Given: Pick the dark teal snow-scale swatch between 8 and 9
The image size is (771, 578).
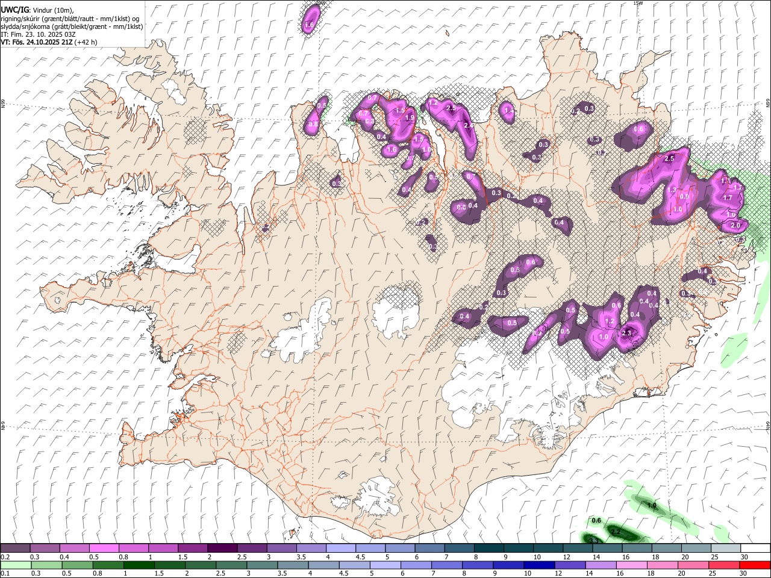Looking at the screenshot, I should tap(489, 548).
